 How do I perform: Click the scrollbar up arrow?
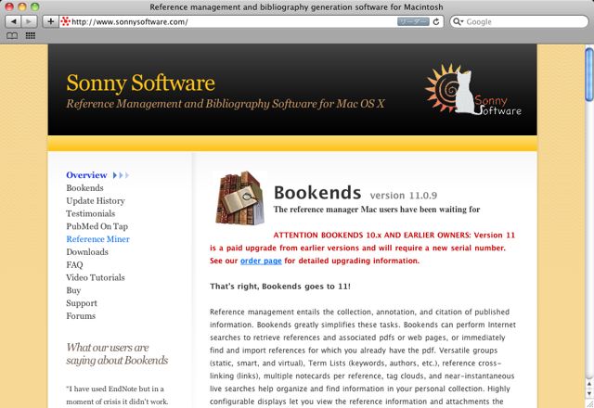(x=589, y=384)
